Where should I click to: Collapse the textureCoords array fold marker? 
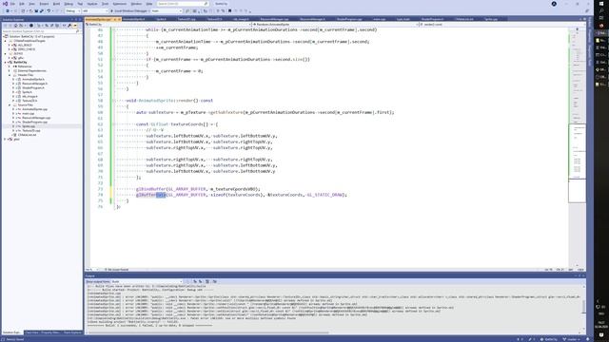click(114, 124)
